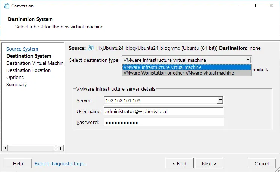Open Export diagnostic logs link

pos(61,163)
